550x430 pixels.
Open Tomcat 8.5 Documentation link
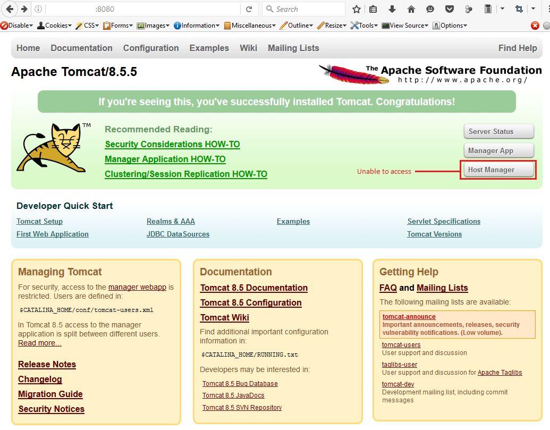coord(253,288)
